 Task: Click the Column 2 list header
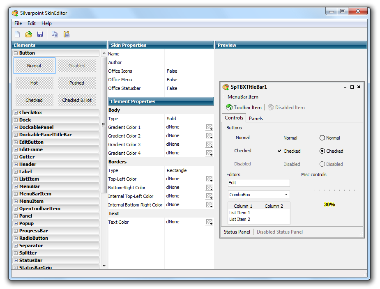click(274, 206)
